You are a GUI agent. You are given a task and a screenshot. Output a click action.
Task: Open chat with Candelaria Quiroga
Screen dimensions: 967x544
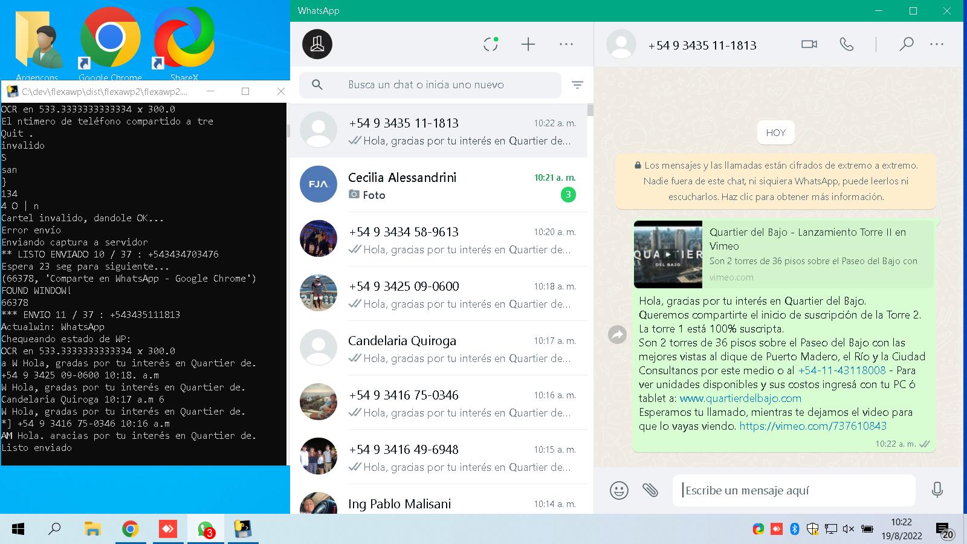(439, 348)
